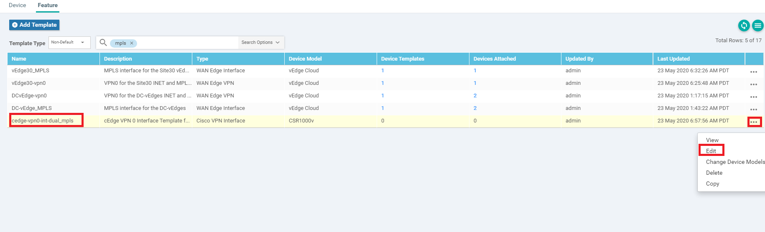Open Device Templates count link for DC-vEdge_MPLS
The image size is (765, 232).
pyautogui.click(x=382, y=108)
